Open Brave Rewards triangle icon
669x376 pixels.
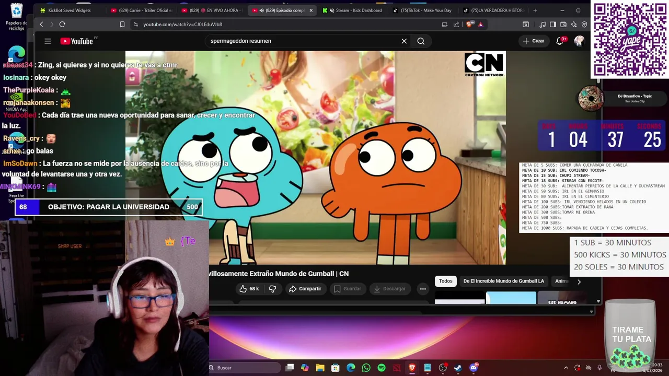tap(481, 24)
